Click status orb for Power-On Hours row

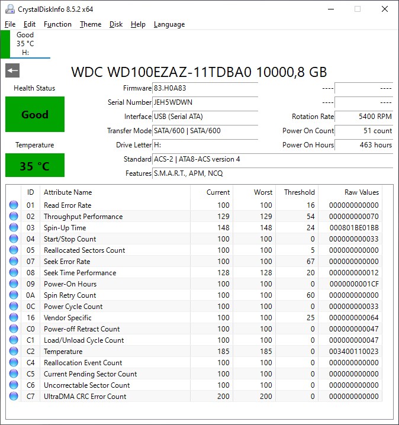coord(14,284)
